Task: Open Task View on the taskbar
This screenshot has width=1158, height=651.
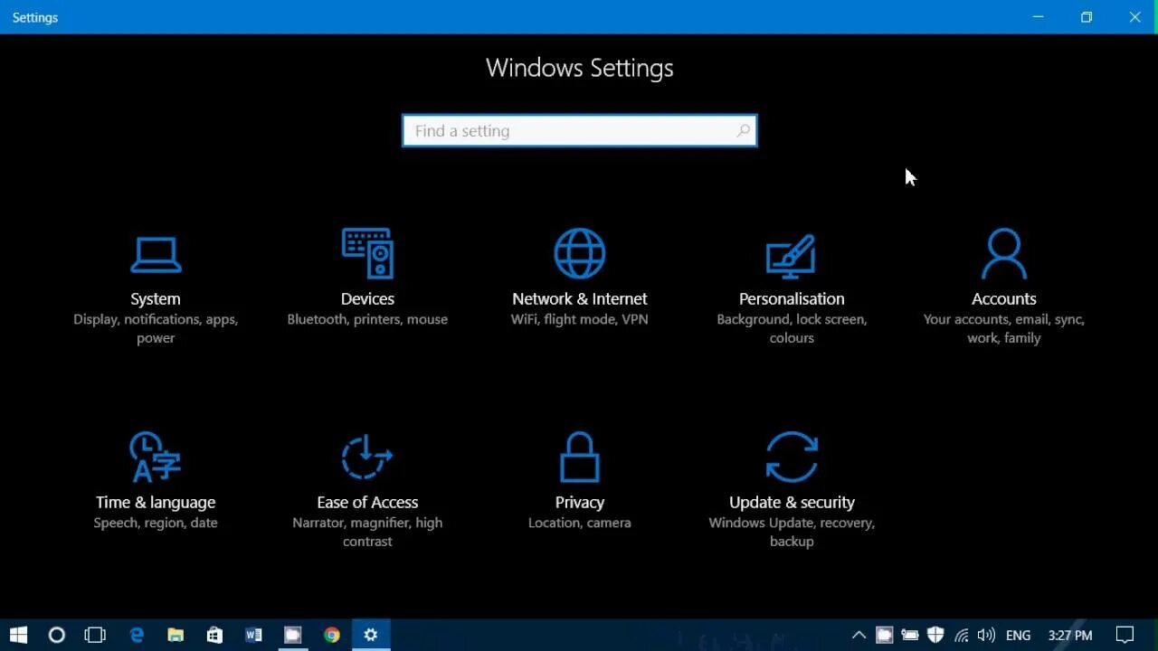Action: [x=95, y=635]
